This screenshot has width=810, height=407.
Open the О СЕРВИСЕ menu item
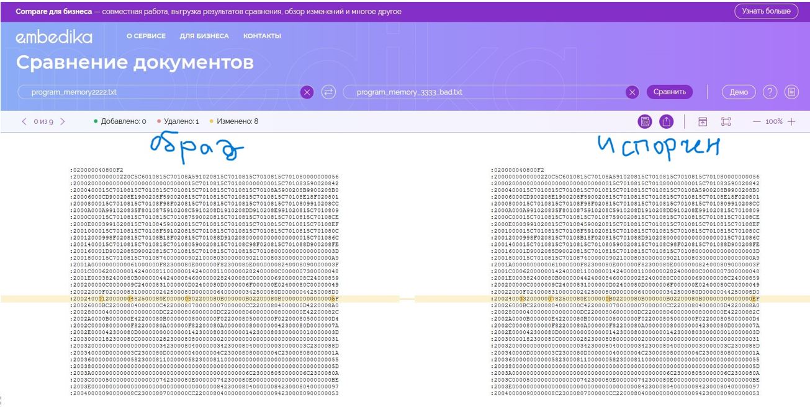pyautogui.click(x=146, y=36)
